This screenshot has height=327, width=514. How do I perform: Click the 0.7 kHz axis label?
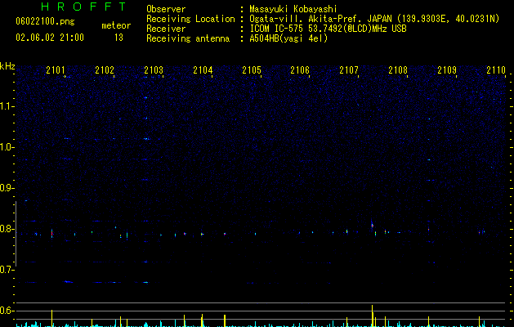tap(7, 270)
